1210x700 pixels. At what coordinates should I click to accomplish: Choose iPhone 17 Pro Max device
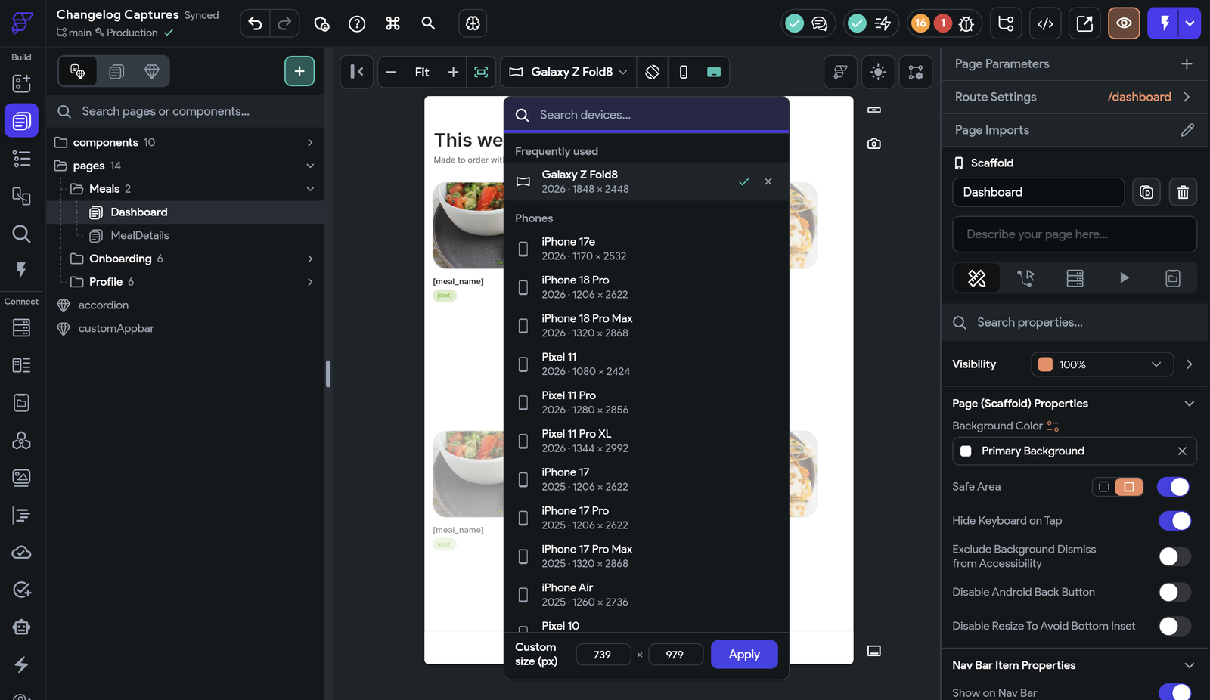[x=647, y=556]
